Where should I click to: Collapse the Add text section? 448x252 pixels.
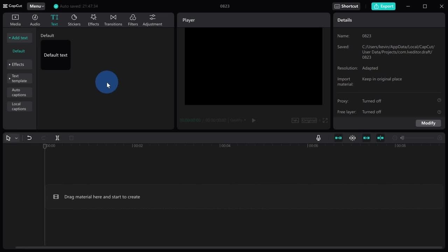[x=20, y=38]
